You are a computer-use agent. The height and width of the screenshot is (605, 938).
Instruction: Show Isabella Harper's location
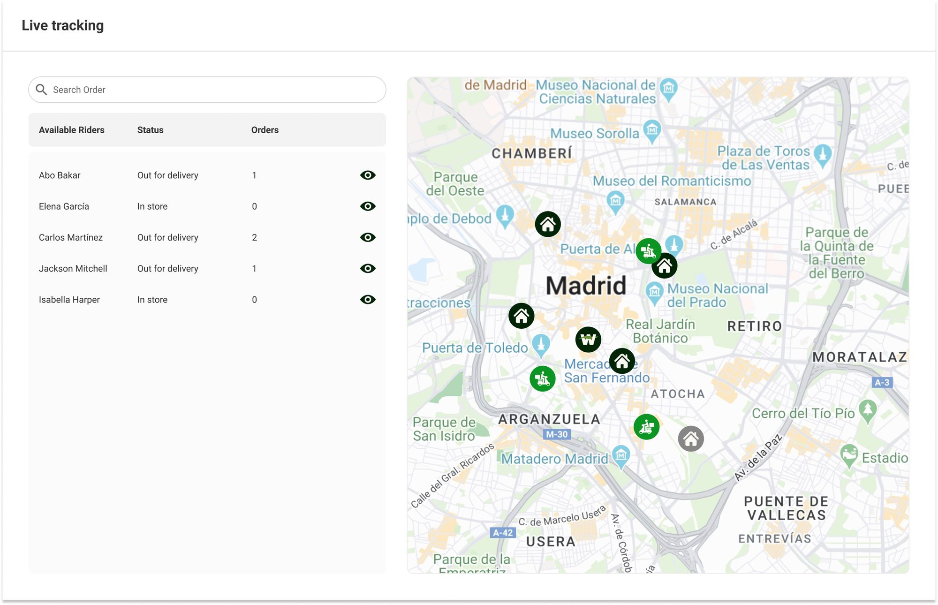pyautogui.click(x=368, y=299)
